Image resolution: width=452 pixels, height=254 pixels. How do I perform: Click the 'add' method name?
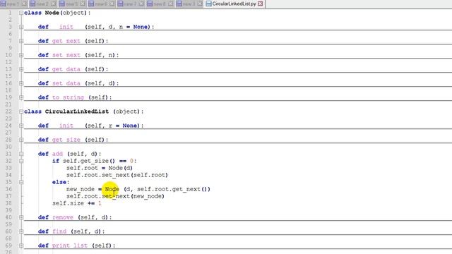click(57, 154)
